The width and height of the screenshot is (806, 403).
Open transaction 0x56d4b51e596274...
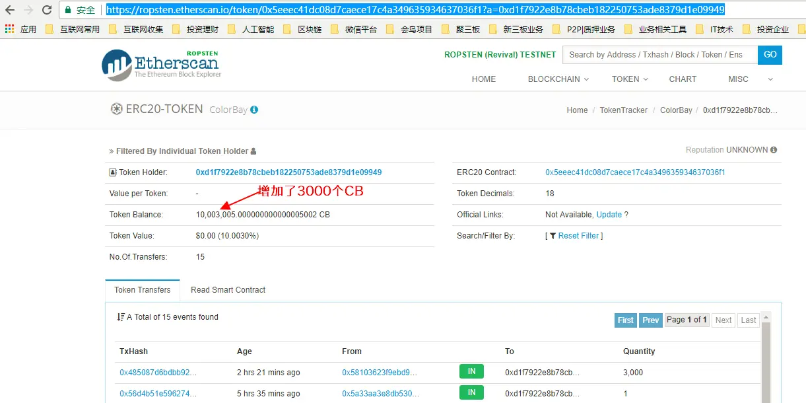[158, 394]
